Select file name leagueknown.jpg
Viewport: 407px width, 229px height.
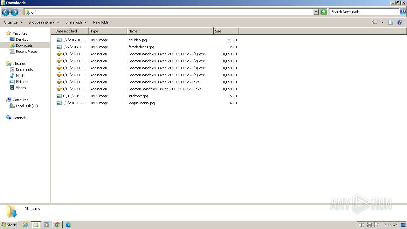[141, 103]
